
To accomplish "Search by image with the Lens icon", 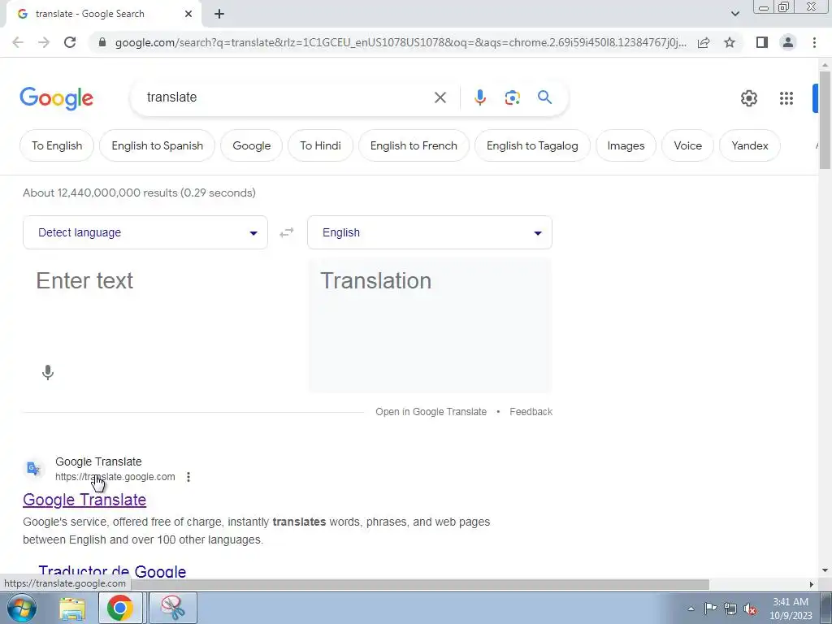I will (x=512, y=97).
